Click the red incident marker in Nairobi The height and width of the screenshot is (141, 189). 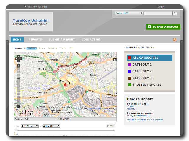[65, 85]
